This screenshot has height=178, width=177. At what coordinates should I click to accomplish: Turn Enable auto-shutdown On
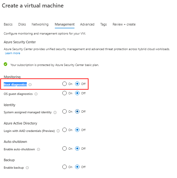[65, 149]
